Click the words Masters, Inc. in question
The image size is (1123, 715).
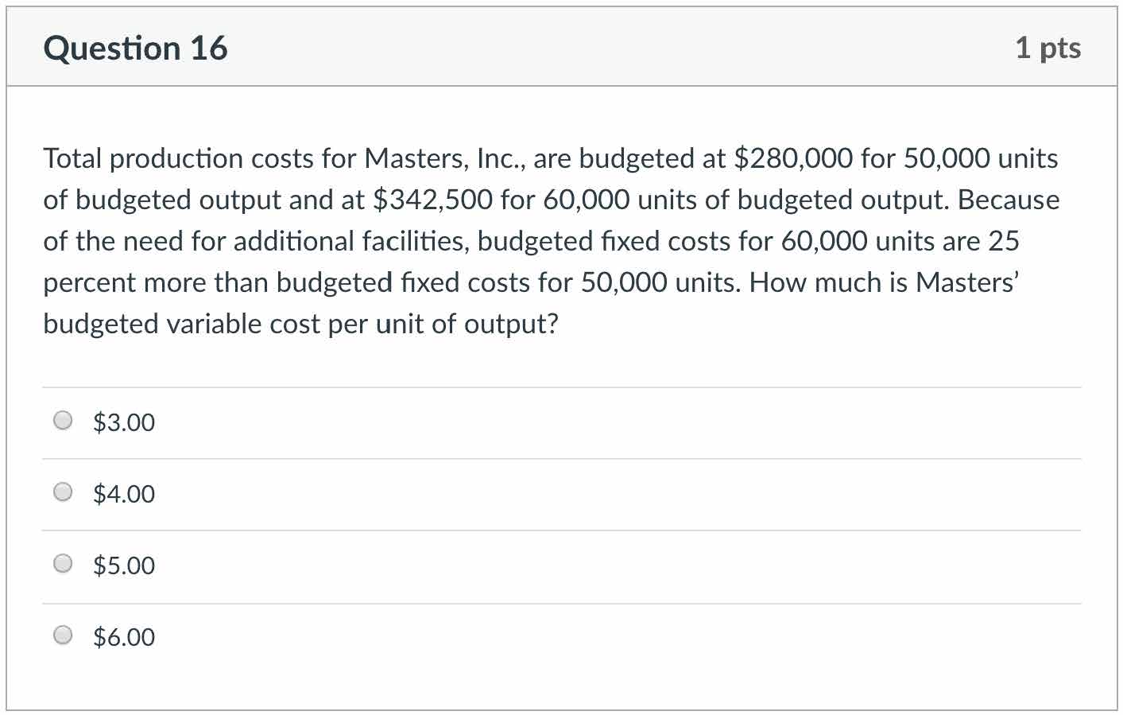(x=445, y=158)
